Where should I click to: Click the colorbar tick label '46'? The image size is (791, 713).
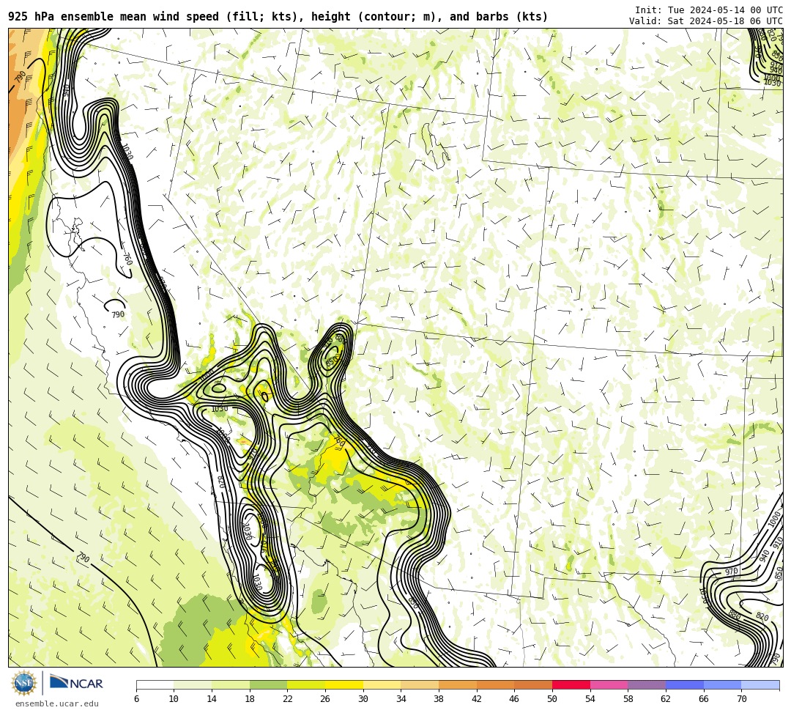pos(515,699)
